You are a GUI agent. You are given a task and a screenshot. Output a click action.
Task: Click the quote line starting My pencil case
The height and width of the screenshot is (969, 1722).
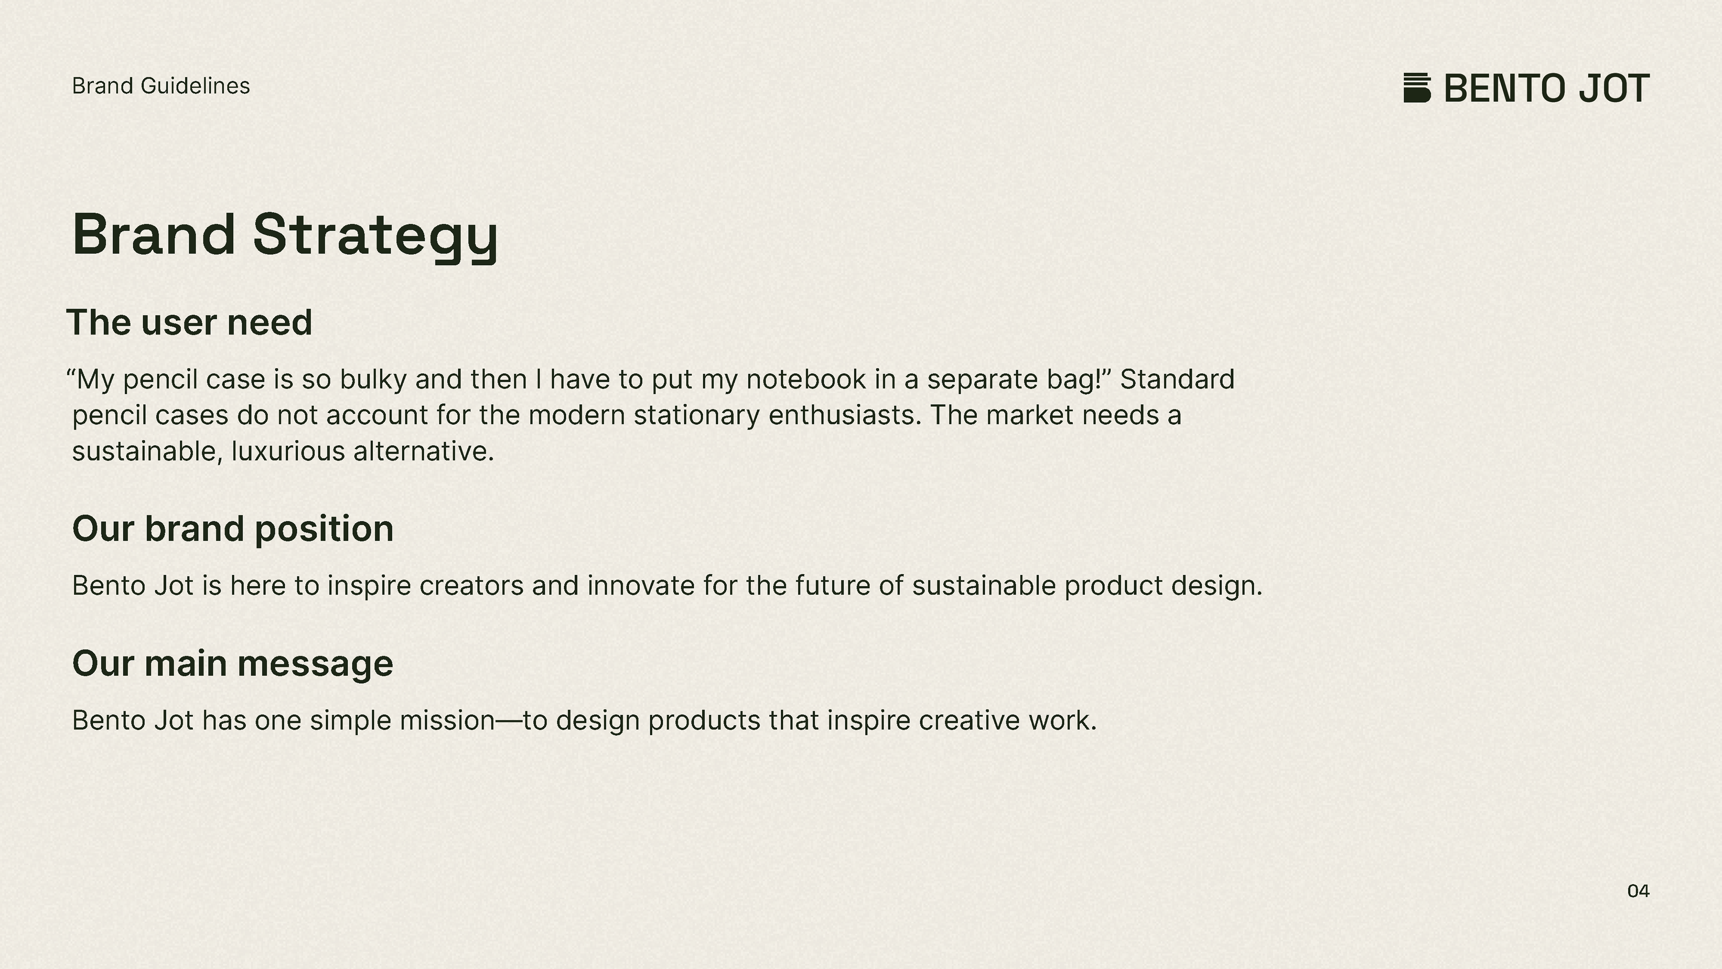(x=650, y=379)
